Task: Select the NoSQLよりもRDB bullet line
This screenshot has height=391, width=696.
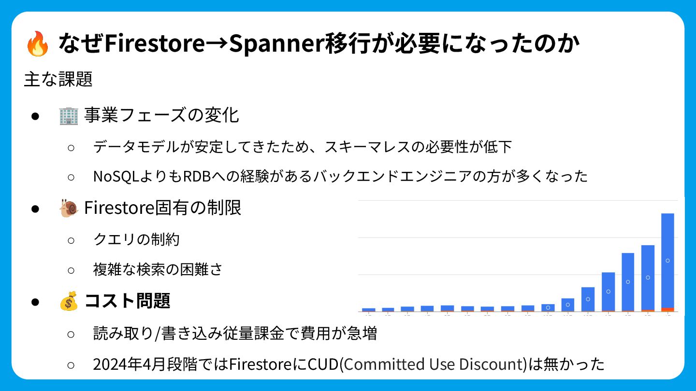Action: click(340, 176)
